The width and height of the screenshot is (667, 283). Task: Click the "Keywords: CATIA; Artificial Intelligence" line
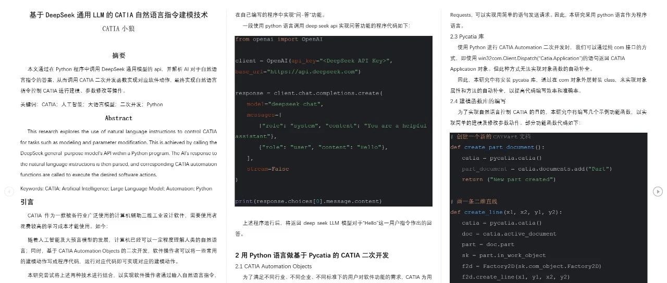[x=116, y=188]
